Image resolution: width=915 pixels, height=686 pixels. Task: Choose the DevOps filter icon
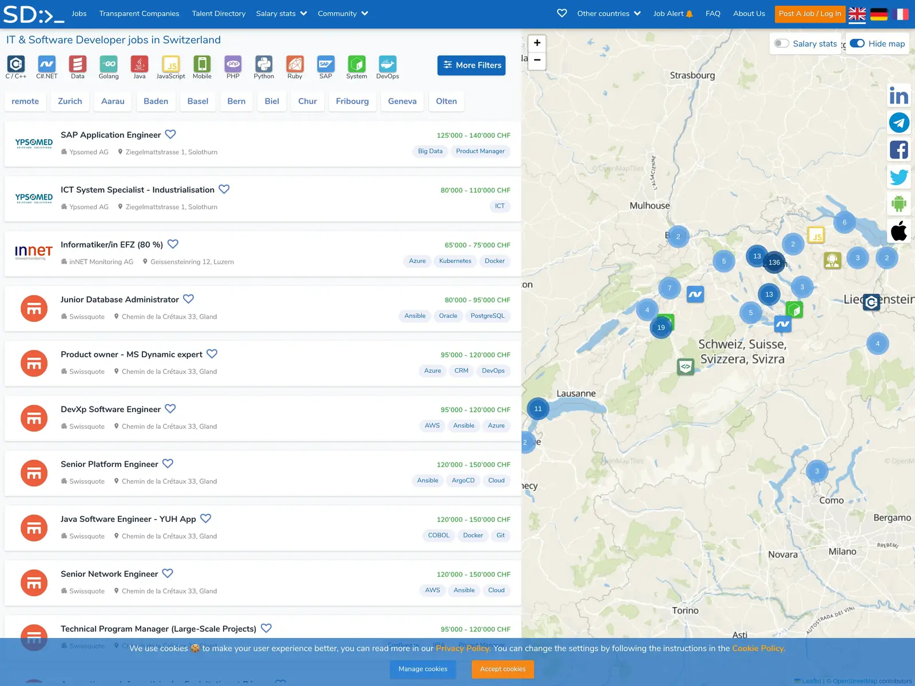coord(387,63)
